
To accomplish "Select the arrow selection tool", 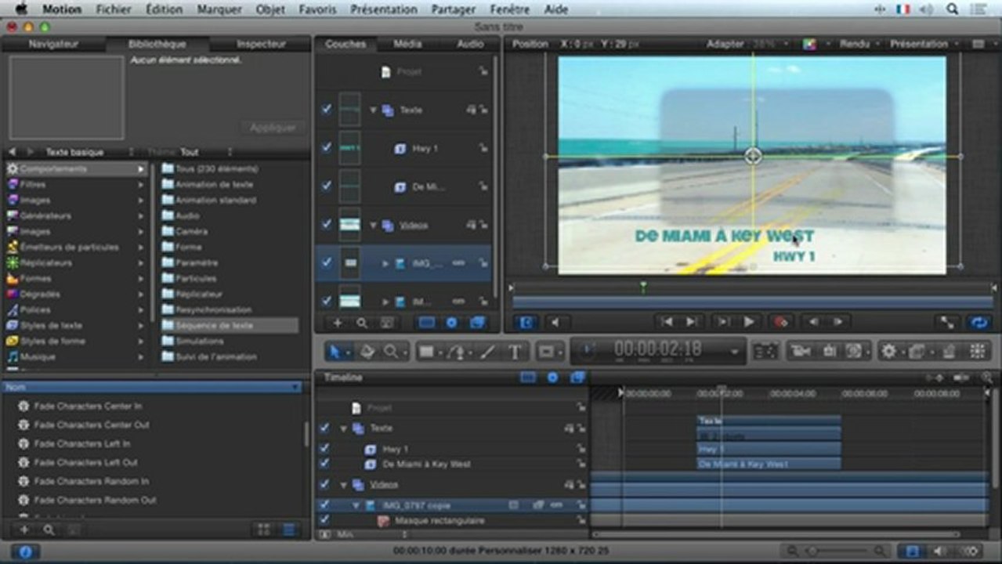I will pyautogui.click(x=335, y=352).
